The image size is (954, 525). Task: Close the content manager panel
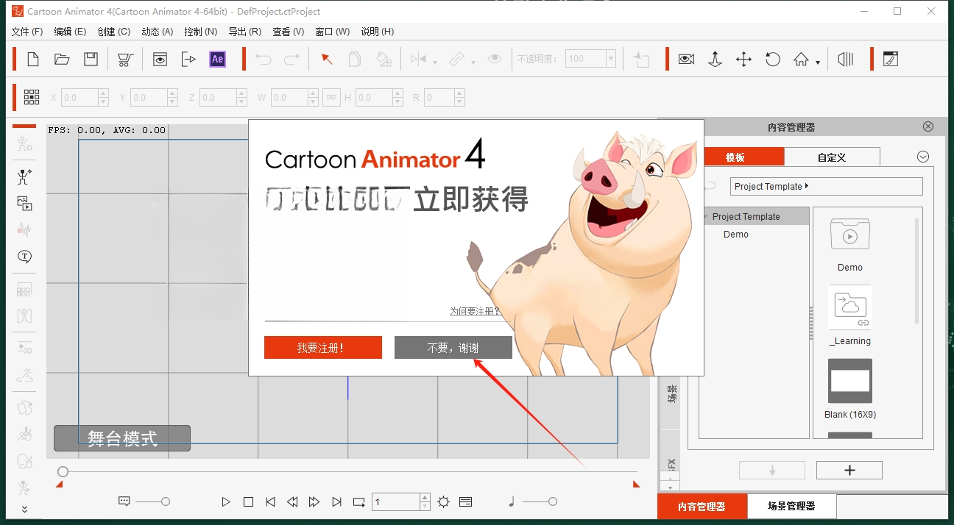(928, 126)
